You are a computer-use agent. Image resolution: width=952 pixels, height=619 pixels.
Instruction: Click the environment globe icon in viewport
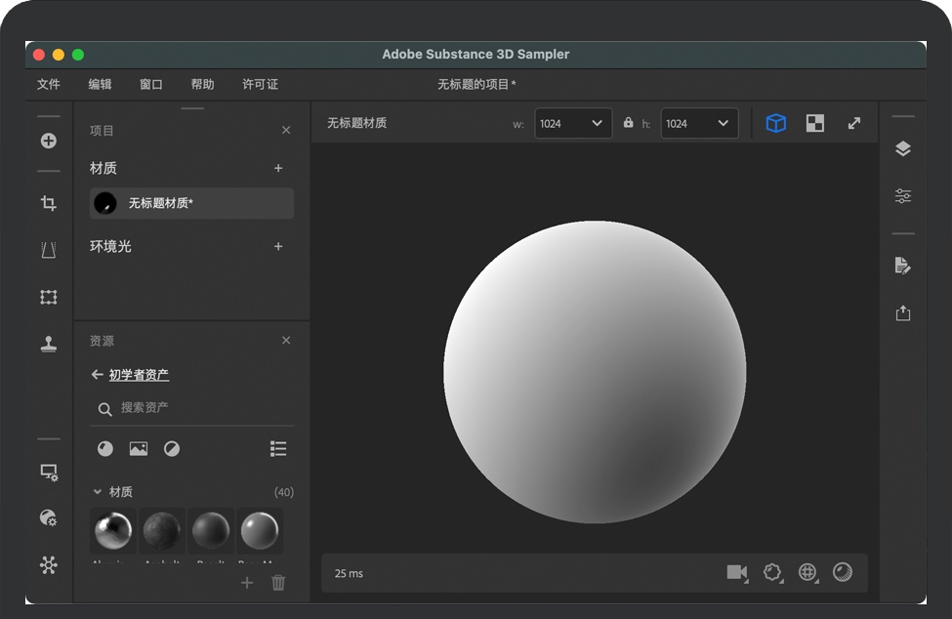click(x=807, y=572)
